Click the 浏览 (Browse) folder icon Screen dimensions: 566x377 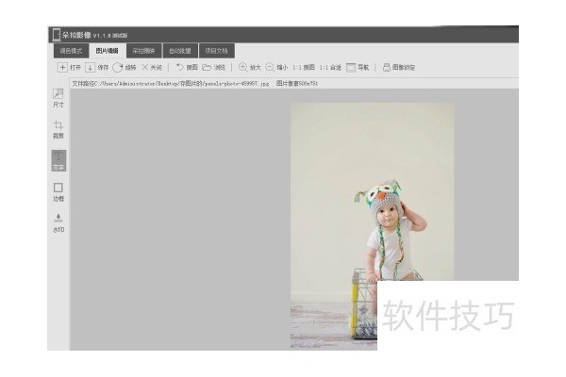pos(207,67)
